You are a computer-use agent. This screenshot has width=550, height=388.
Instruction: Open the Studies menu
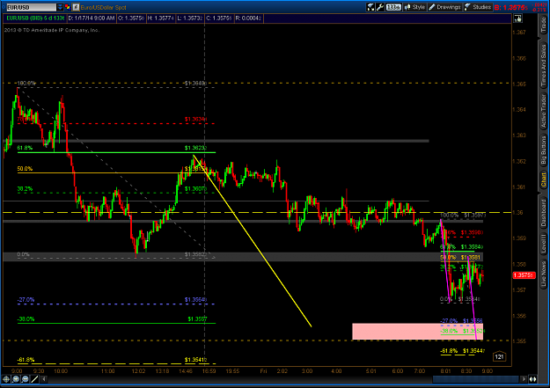pos(478,7)
